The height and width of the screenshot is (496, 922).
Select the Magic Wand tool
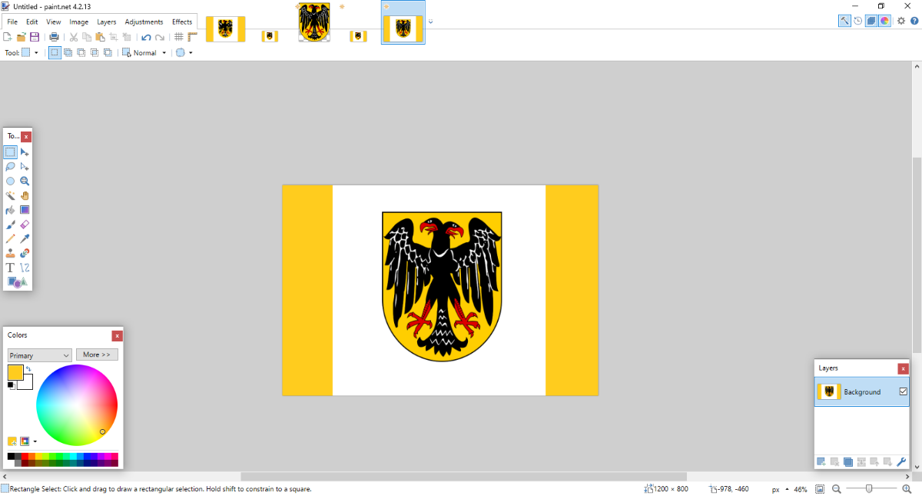click(x=11, y=195)
